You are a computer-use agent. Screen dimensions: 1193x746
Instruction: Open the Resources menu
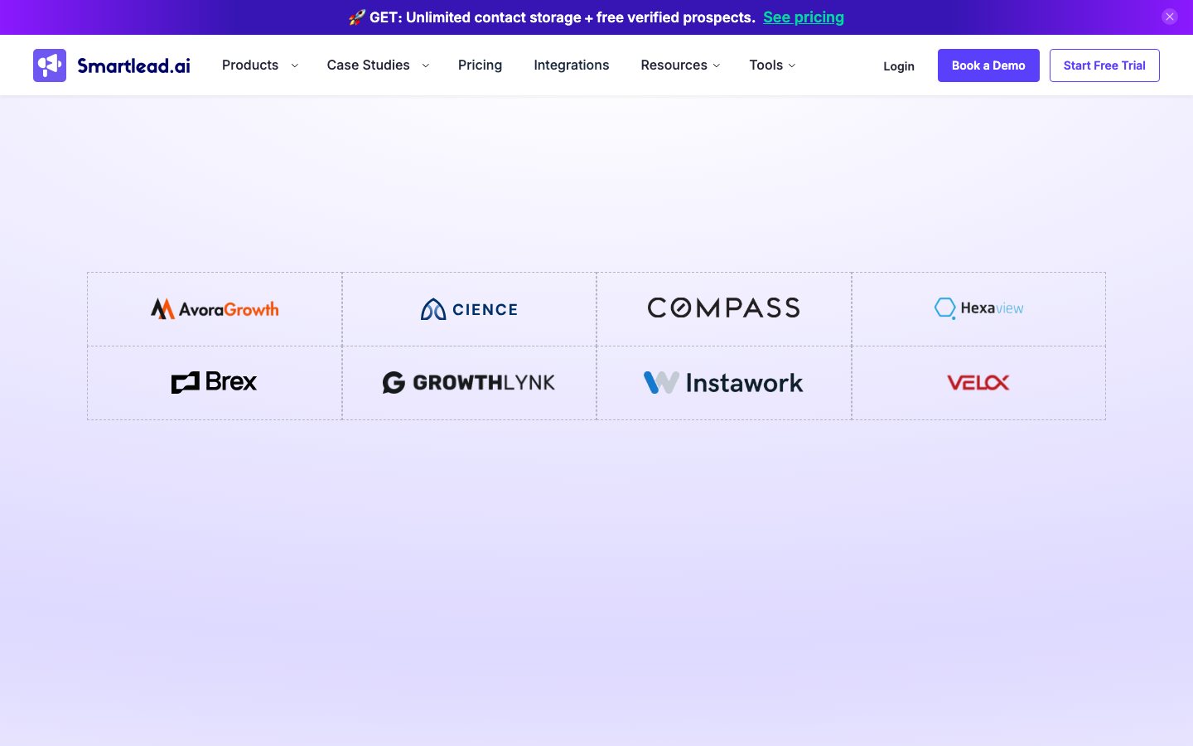[x=674, y=65]
